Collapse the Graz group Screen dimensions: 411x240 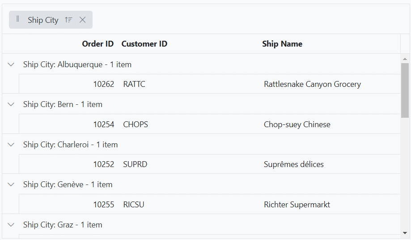click(x=11, y=225)
